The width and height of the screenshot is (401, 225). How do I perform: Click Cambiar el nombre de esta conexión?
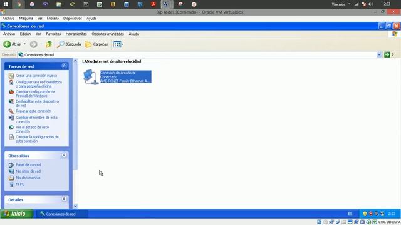point(36,119)
